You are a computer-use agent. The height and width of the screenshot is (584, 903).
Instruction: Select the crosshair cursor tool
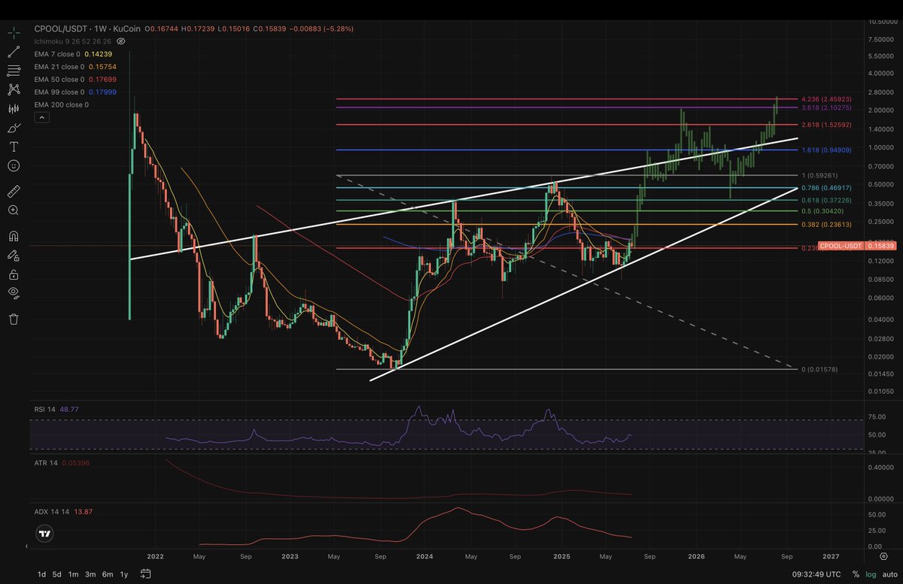pyautogui.click(x=14, y=32)
